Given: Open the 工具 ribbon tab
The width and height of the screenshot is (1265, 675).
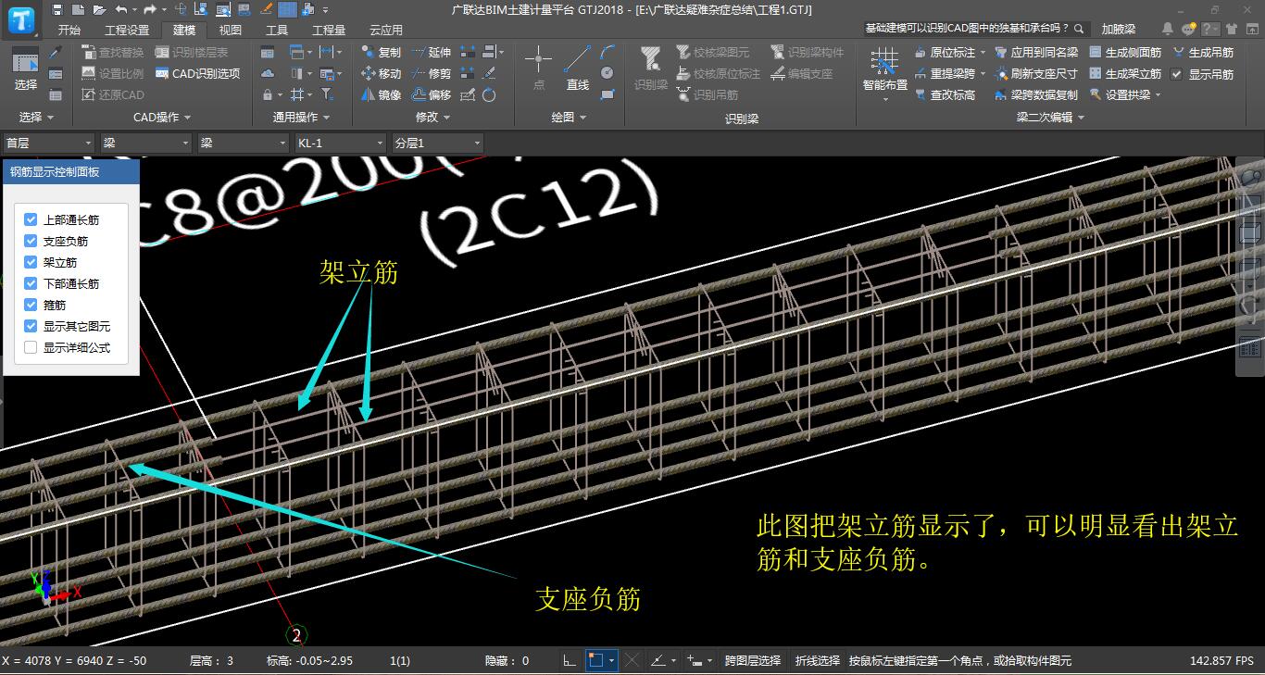Looking at the screenshot, I should click(x=277, y=30).
